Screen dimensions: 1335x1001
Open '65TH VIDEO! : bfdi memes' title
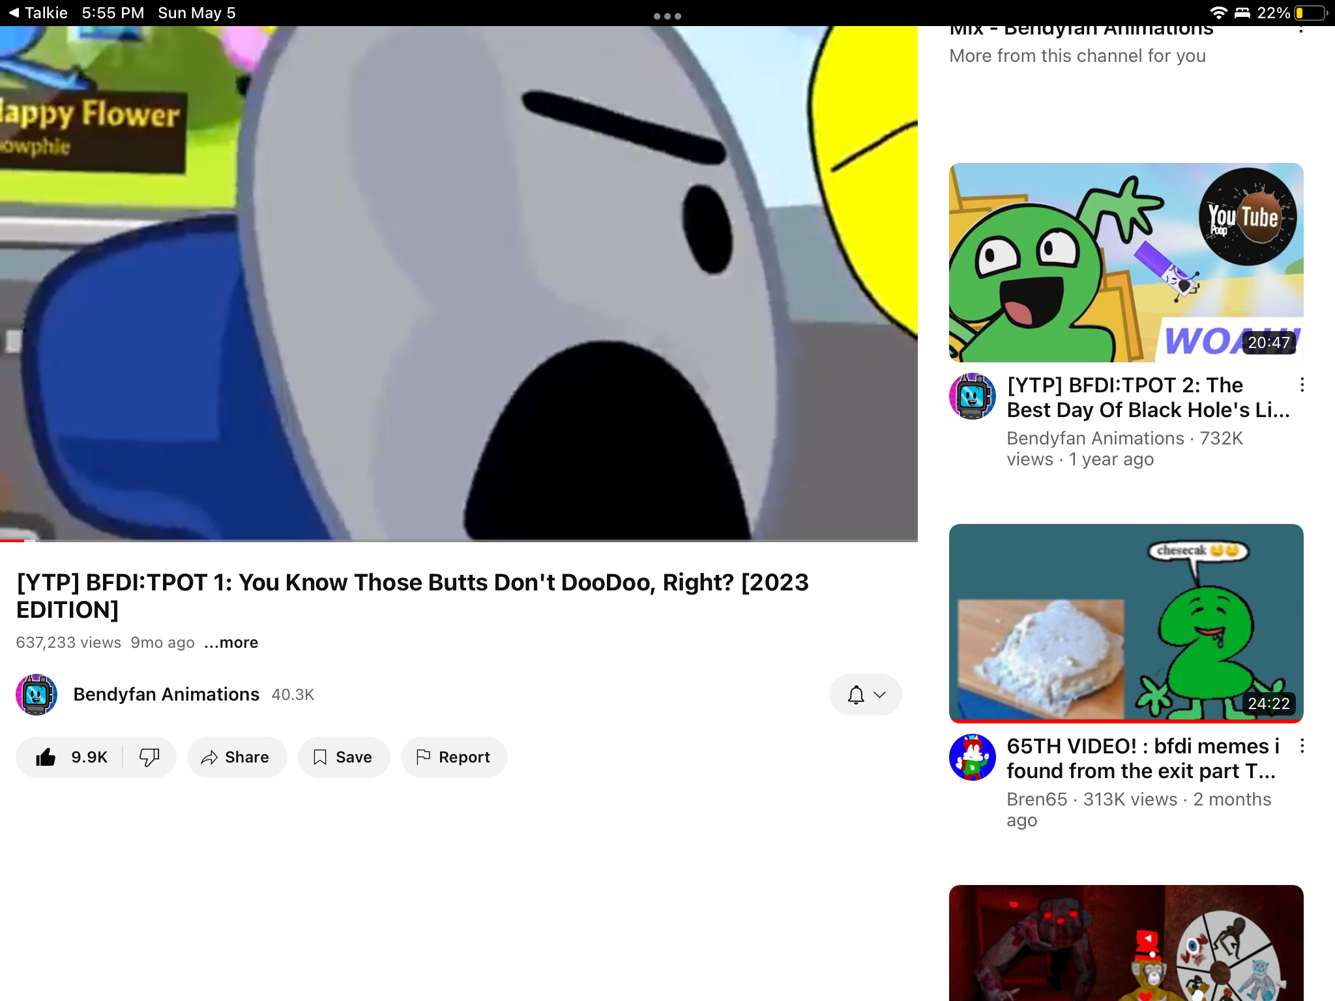1143,759
